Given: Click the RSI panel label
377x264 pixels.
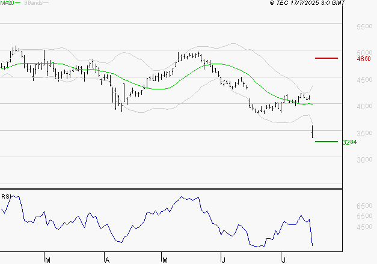Looking at the screenshot, I should point(5,196).
